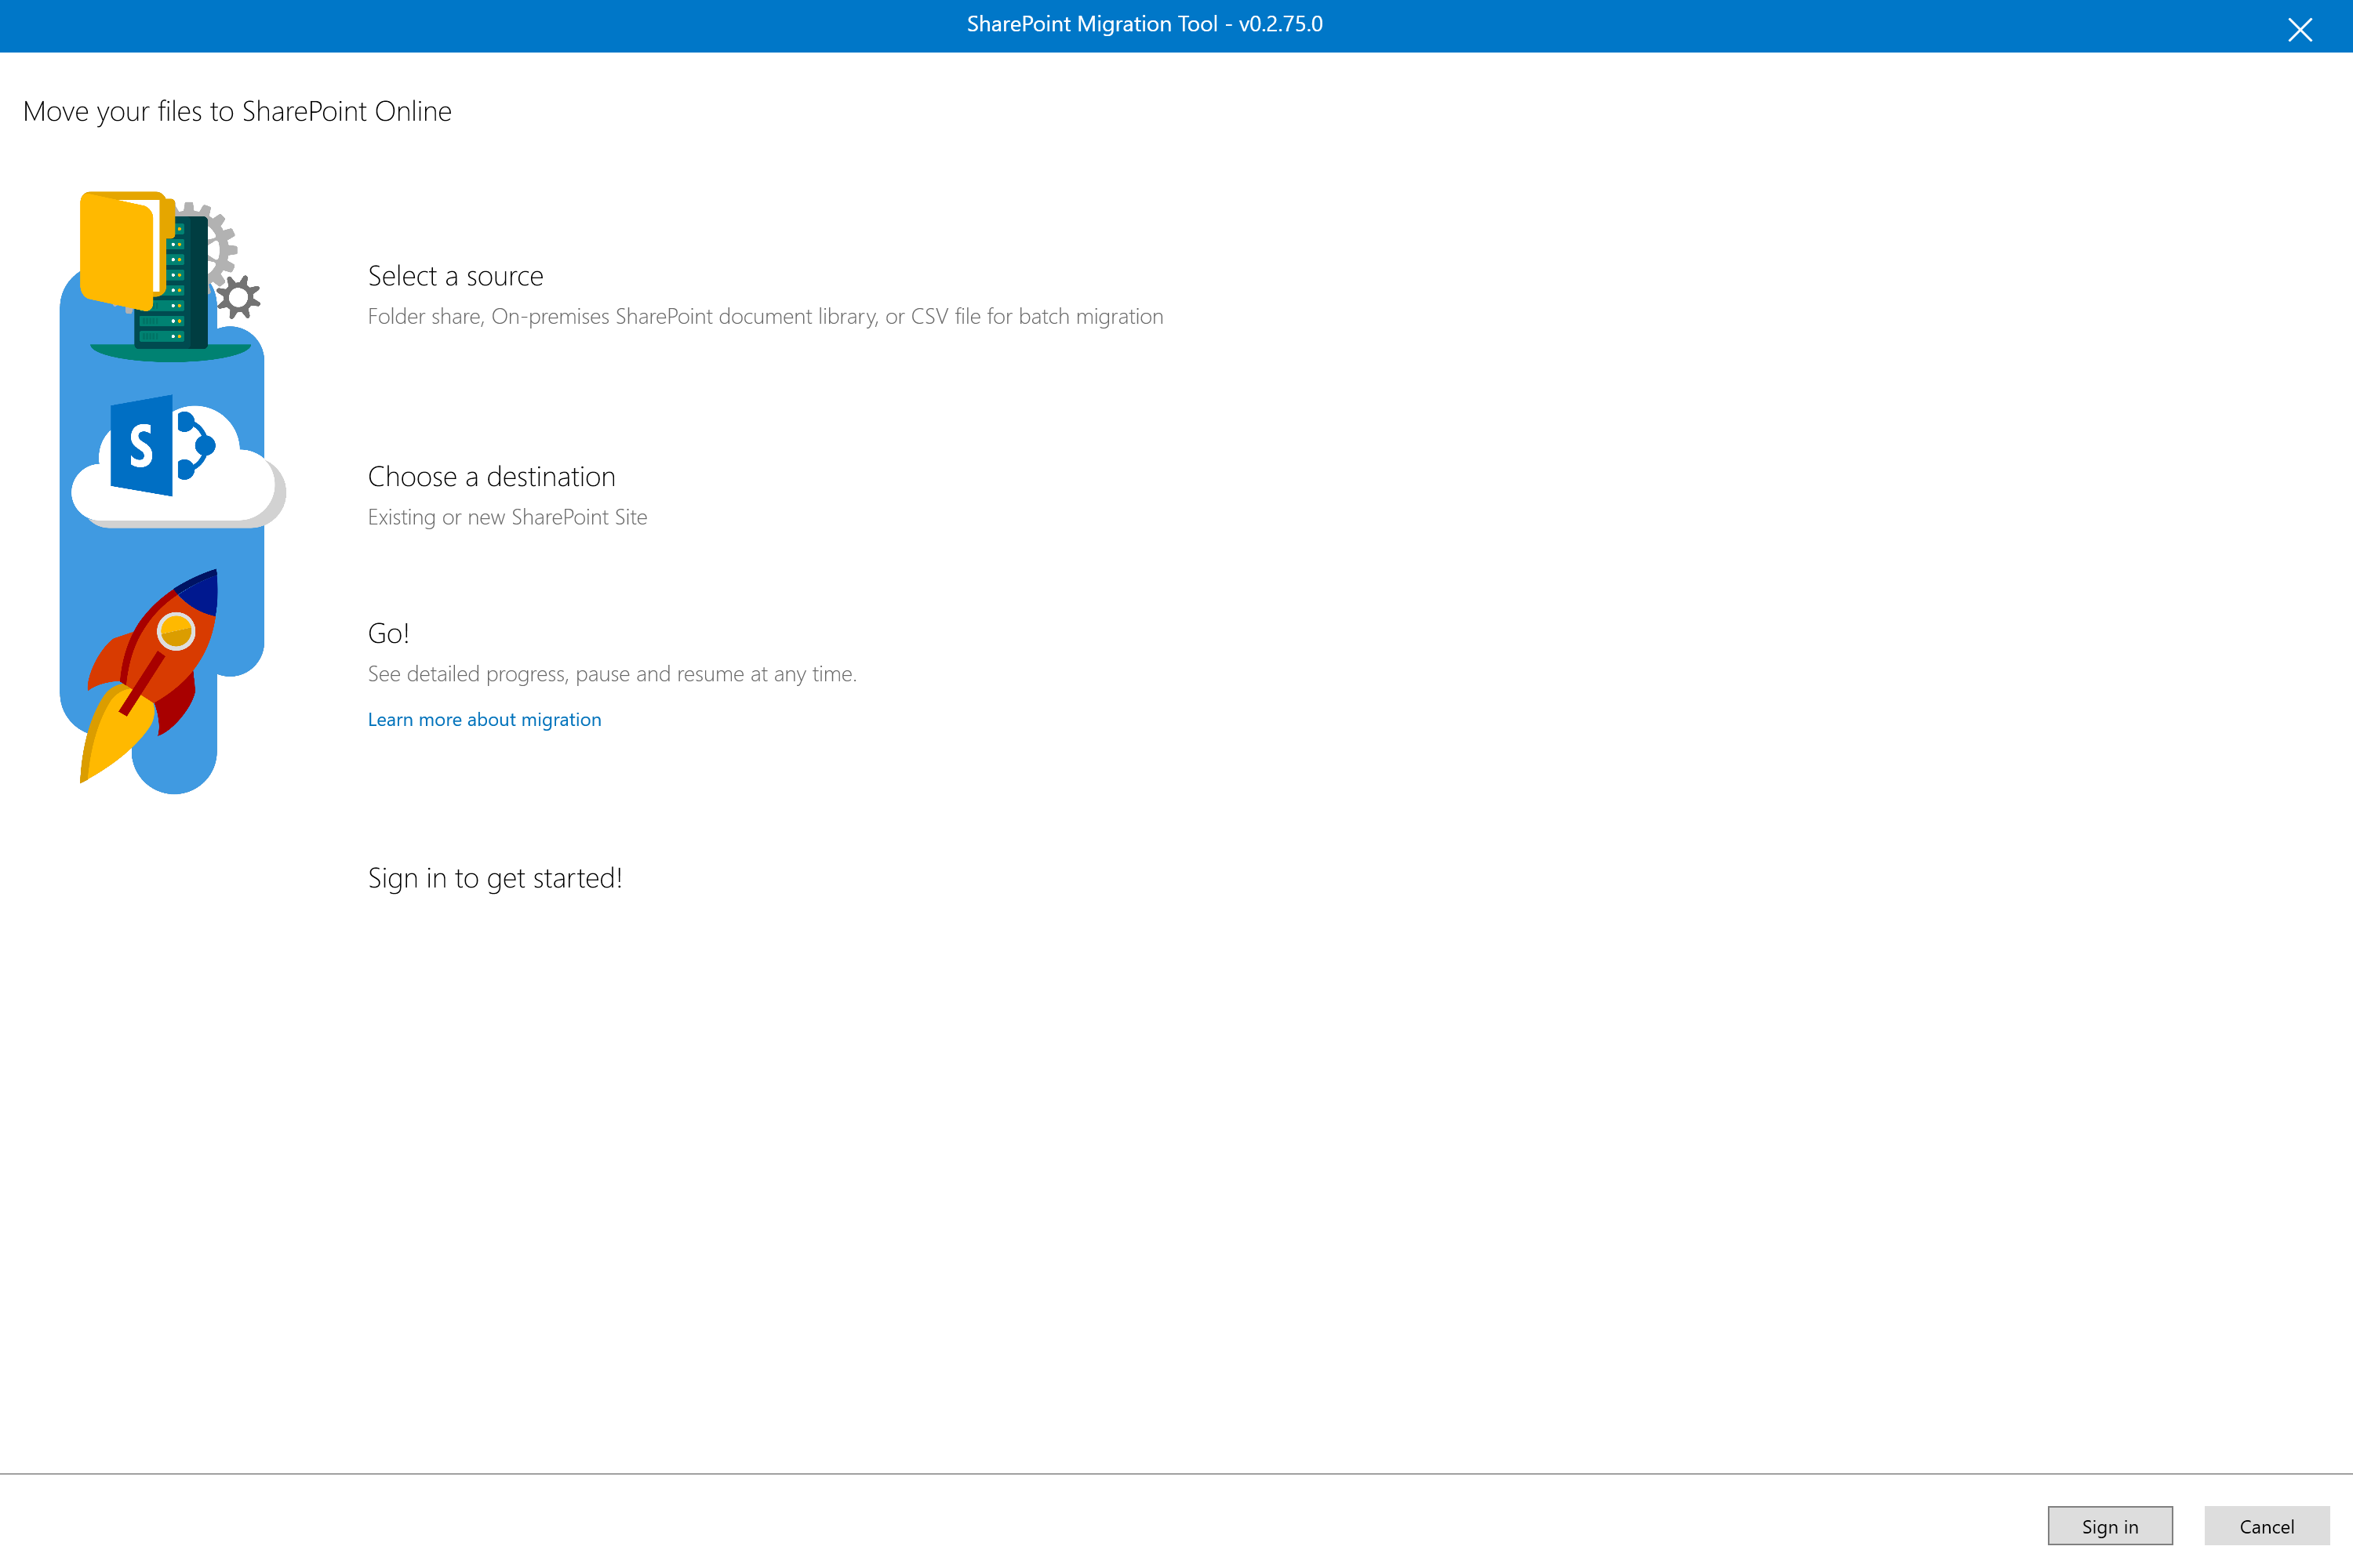Click the Cancel button
The image size is (2353, 1568).
(x=2267, y=1526)
